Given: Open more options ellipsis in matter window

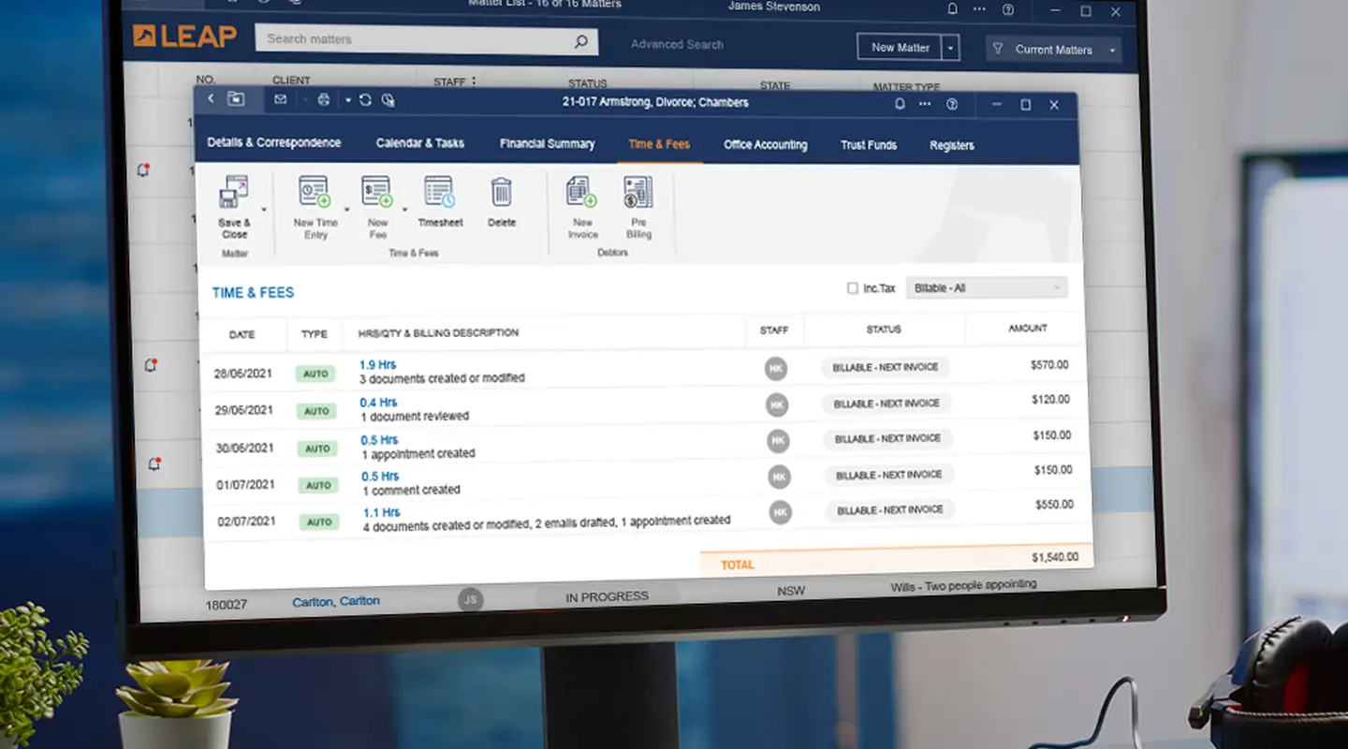Looking at the screenshot, I should tap(925, 104).
